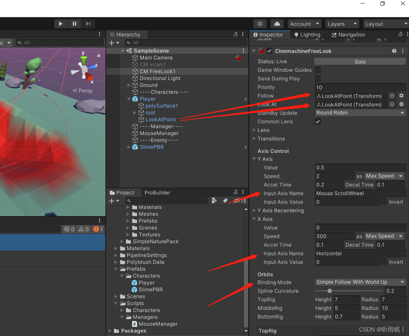Viewport: 409px width, 336px height.
Task: Expand the root child object
Action: coord(135,113)
